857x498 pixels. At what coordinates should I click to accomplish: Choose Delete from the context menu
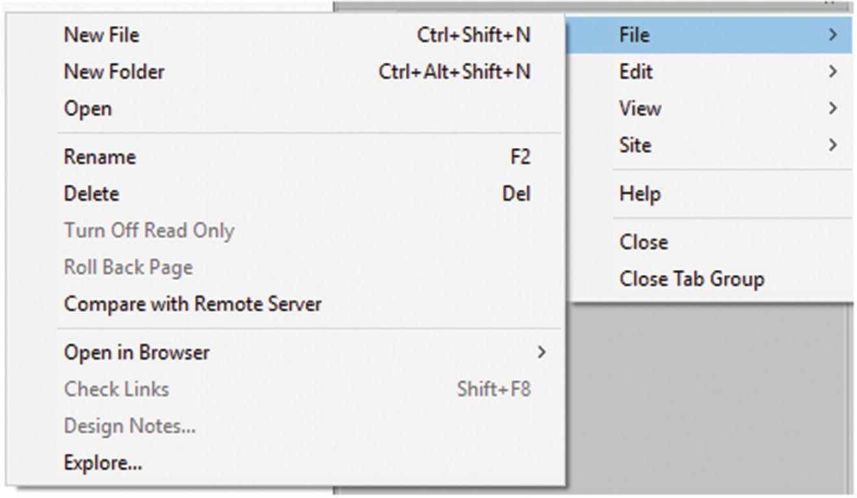[92, 194]
